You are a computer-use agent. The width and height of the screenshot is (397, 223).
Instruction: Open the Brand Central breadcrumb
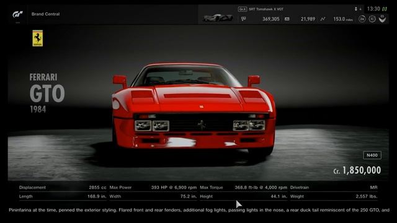point(45,14)
